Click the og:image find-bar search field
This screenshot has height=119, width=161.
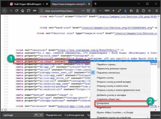(x=18, y=115)
